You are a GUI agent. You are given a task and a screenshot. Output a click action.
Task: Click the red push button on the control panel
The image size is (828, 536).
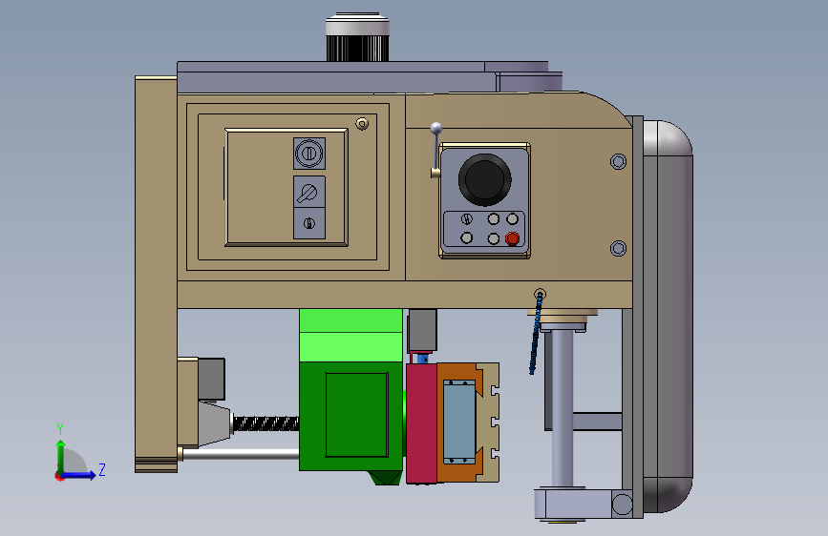pyautogui.click(x=512, y=239)
